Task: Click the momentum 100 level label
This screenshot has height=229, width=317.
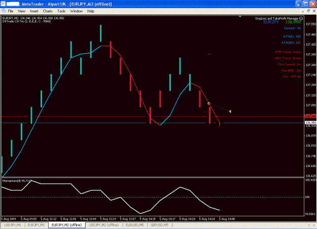Action: (307, 197)
